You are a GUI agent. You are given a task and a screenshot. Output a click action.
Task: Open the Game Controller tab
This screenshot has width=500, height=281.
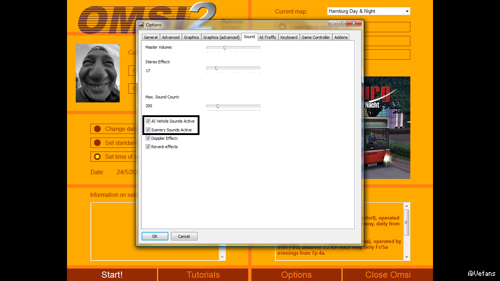[x=316, y=37]
